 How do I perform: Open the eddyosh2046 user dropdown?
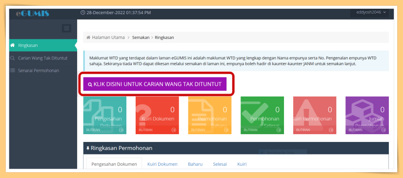(369, 12)
